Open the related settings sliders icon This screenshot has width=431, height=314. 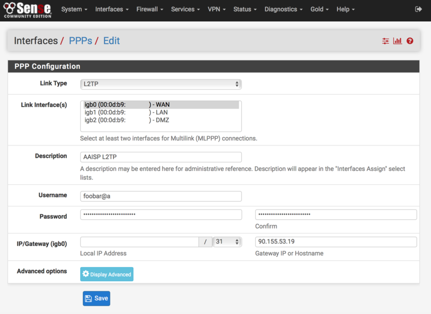click(x=385, y=41)
